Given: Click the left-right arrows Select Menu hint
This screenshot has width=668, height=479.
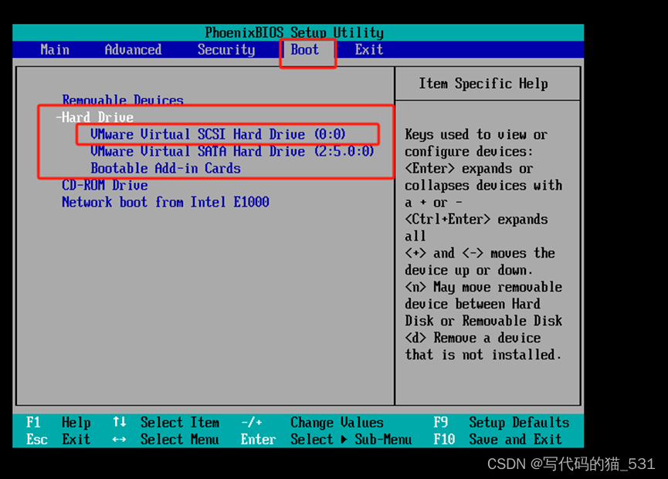Looking at the screenshot, I should pyautogui.click(x=166, y=440).
